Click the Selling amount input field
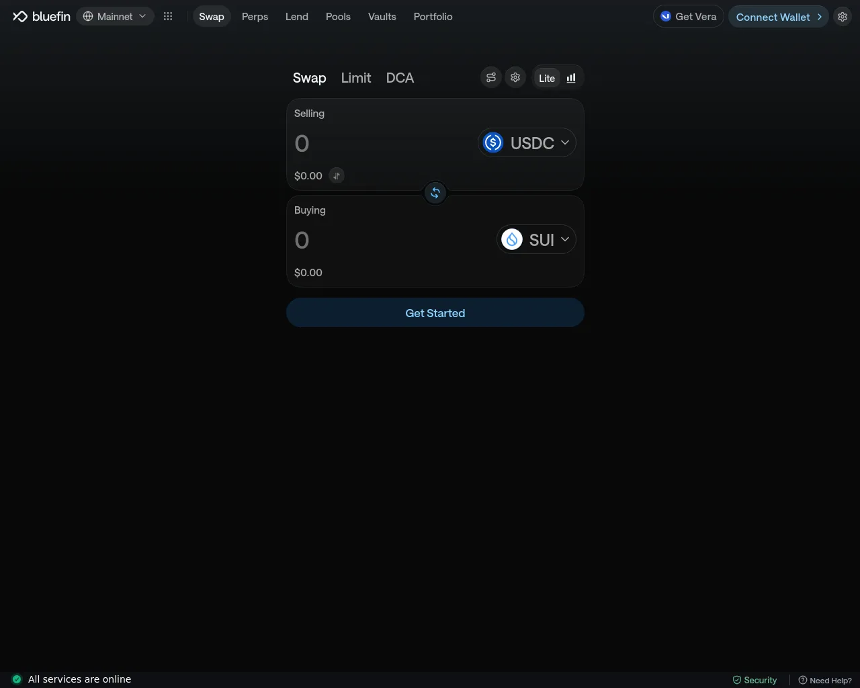 pyautogui.click(x=383, y=143)
